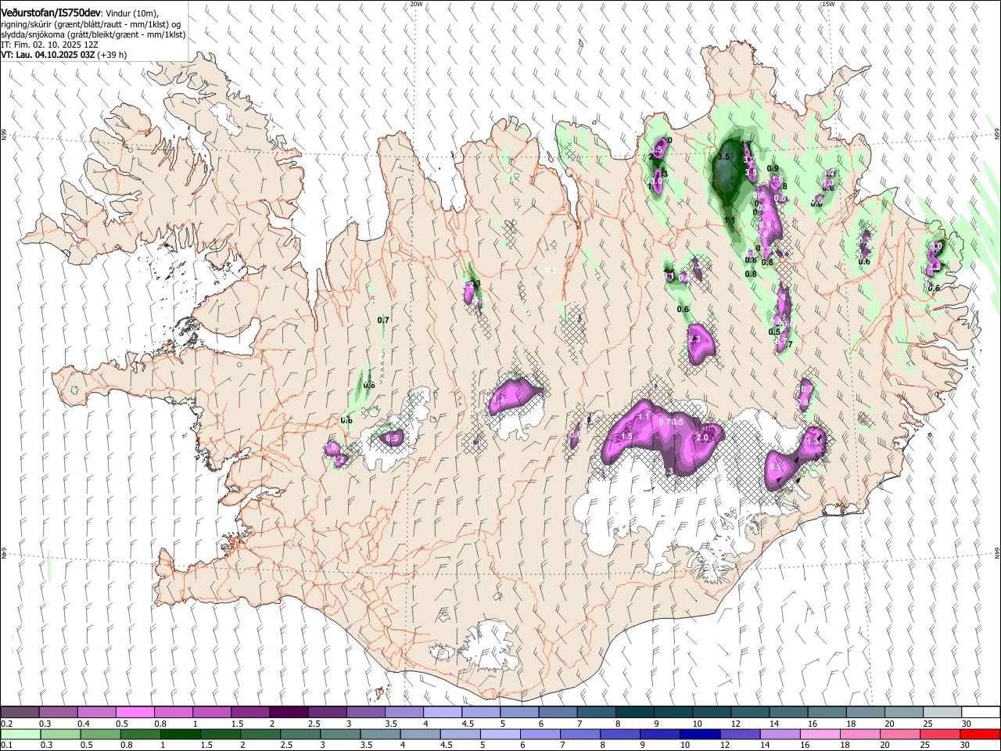1001x751 pixels.
Task: Click the 15W longitude label
Action: [x=829, y=4]
